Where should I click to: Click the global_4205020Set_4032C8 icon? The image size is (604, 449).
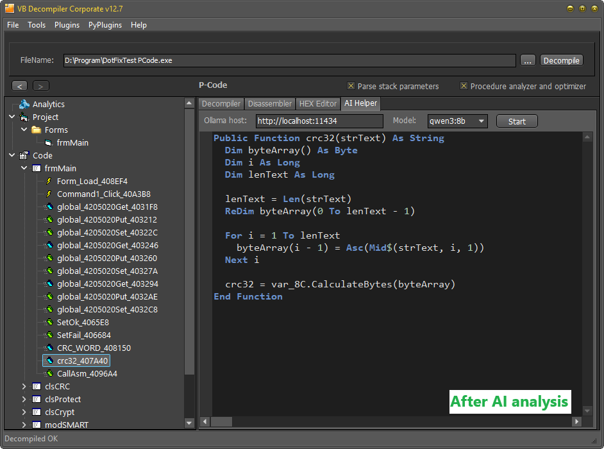(49, 309)
